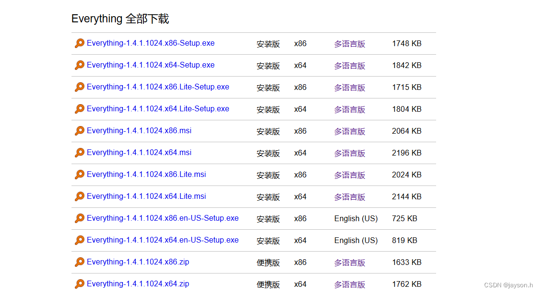
Task: Click the 'Everything 全部下载' heading
Action: tap(120, 19)
